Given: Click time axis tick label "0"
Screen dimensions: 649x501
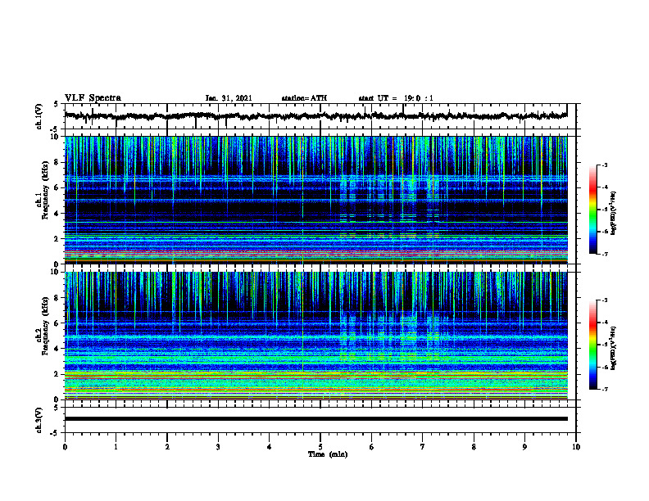Looking at the screenshot, I should [x=65, y=447].
